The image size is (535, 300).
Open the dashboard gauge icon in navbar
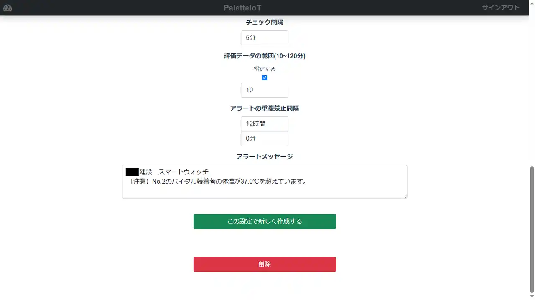click(x=7, y=8)
